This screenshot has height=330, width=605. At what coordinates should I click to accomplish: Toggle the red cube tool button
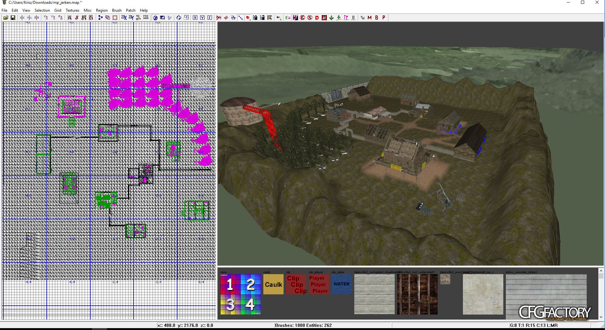248,18
